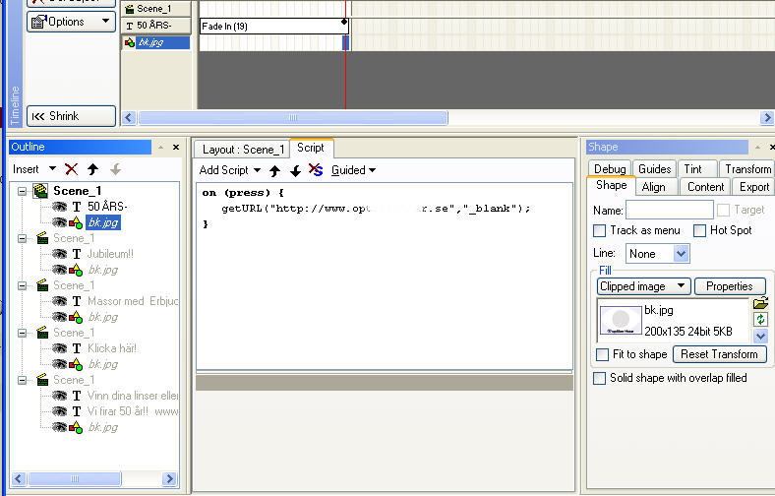Open the Options dropdown in Timeline
Screen dimensions: 775x496
[x=106, y=22]
